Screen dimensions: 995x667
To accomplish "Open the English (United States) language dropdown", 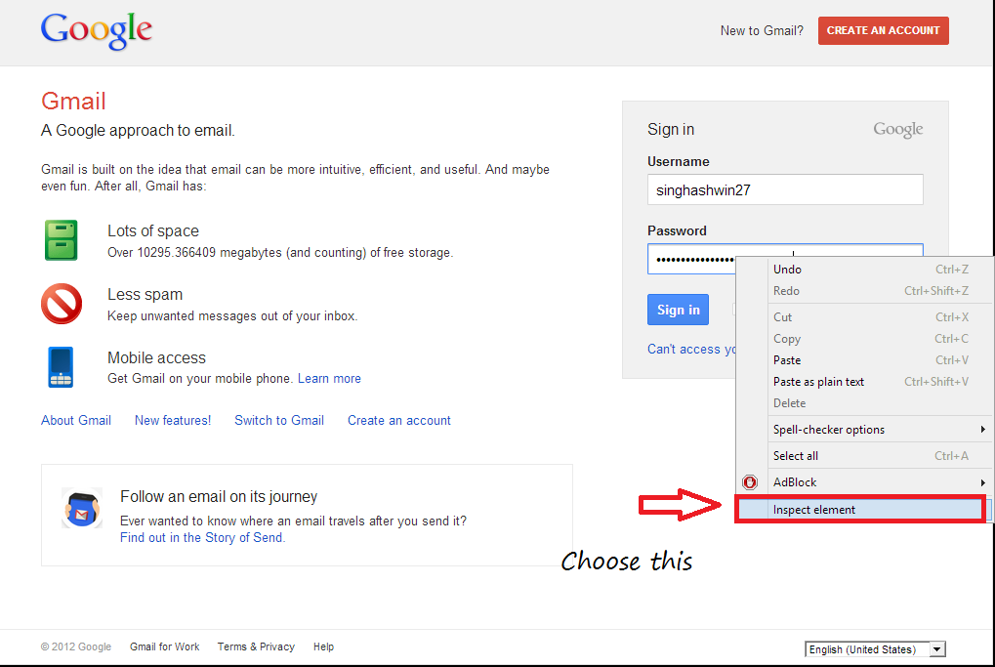I will (875, 649).
